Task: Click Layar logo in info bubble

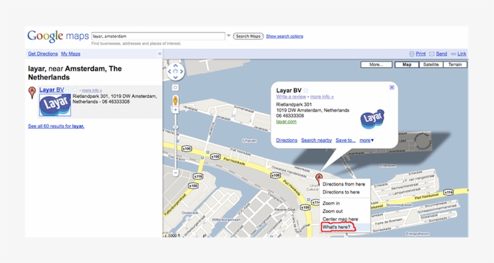Action: [x=372, y=119]
